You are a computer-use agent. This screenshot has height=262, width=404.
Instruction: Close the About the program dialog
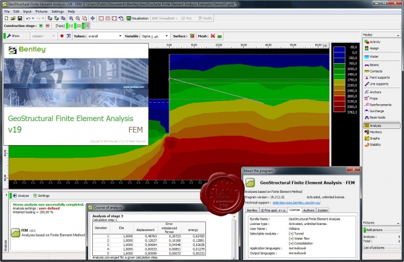[x=353, y=169]
